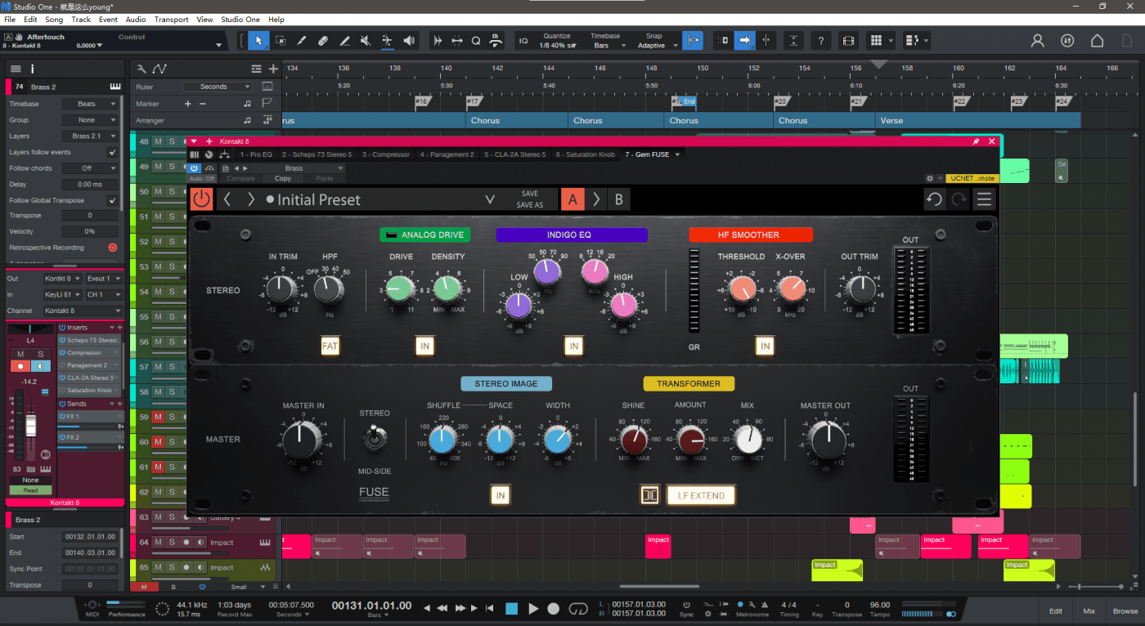Click the plugin undo arrow icon
The image size is (1145, 626).
(x=934, y=199)
